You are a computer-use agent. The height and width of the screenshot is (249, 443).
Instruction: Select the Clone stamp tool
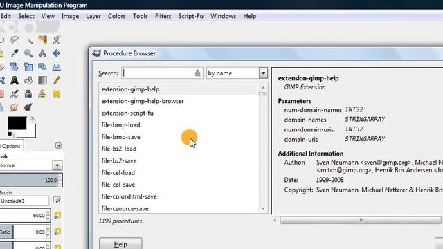coord(42,94)
